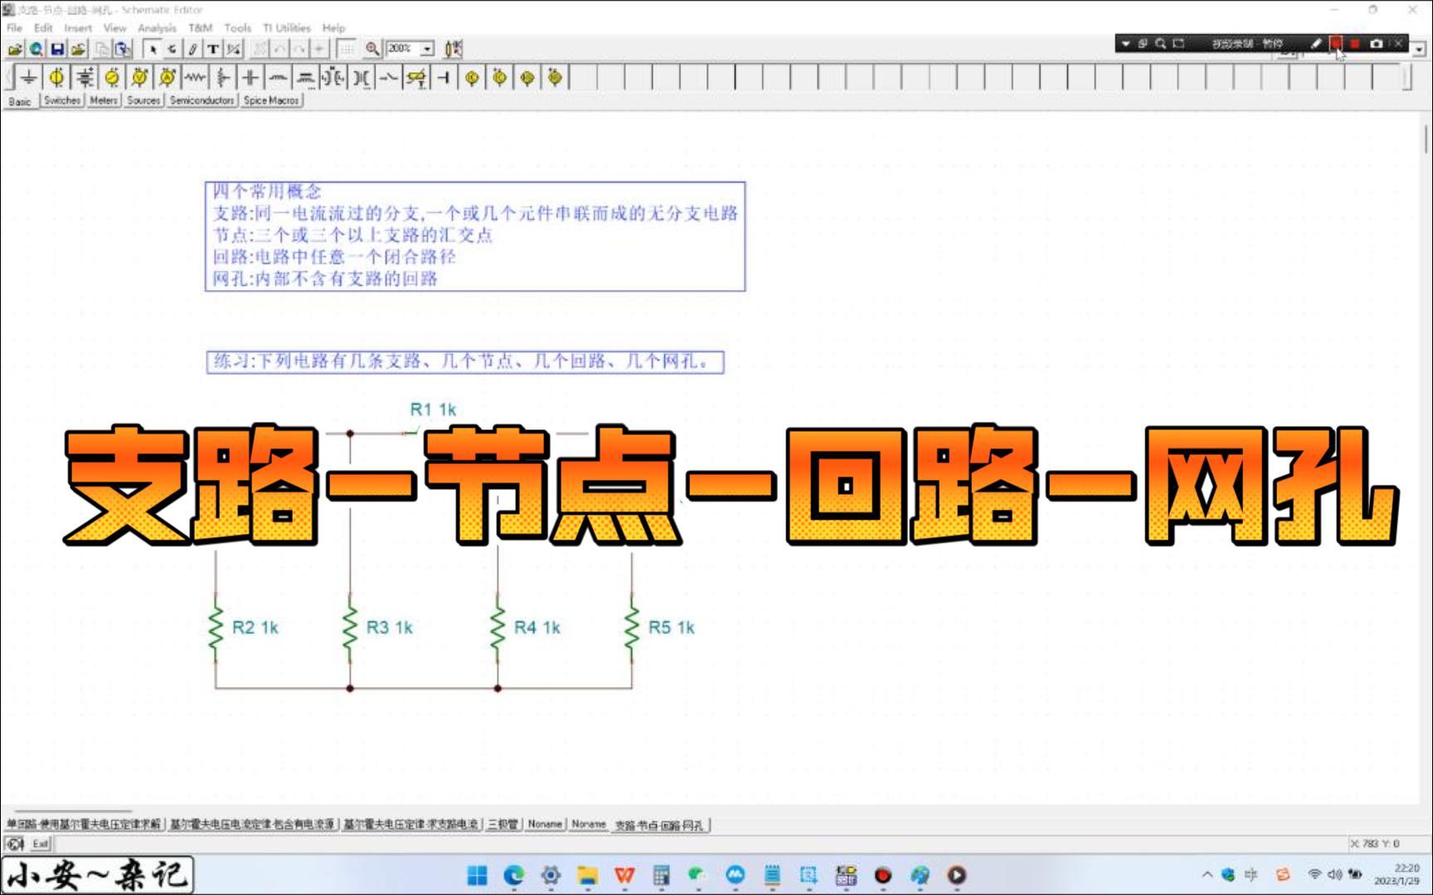
Task: Select the Text tool in the toolbar
Action: click(213, 48)
